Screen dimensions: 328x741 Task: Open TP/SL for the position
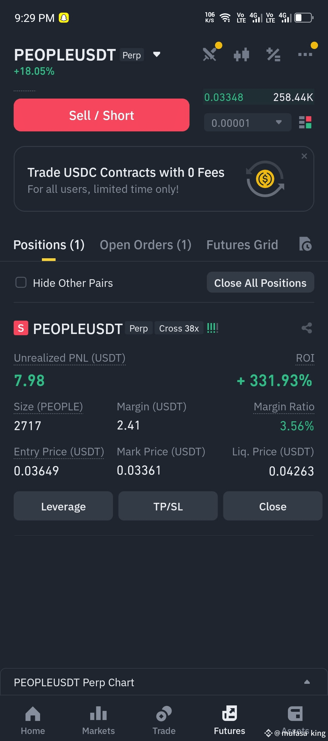168,506
